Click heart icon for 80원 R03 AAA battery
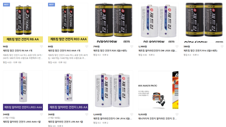226x127 pixels. click(87, 46)
